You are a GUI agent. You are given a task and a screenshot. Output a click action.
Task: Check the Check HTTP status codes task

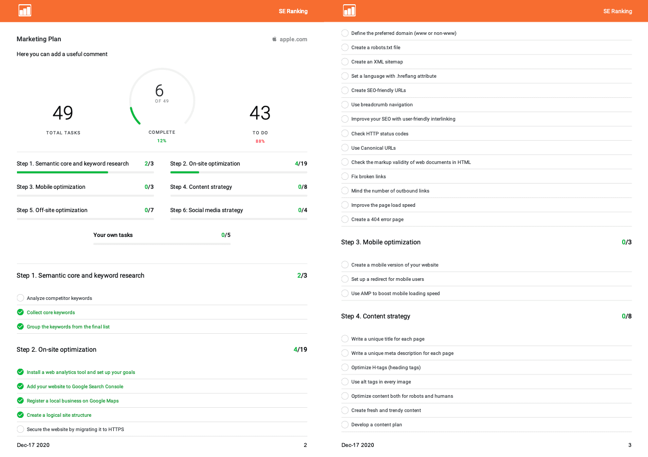[x=345, y=133]
